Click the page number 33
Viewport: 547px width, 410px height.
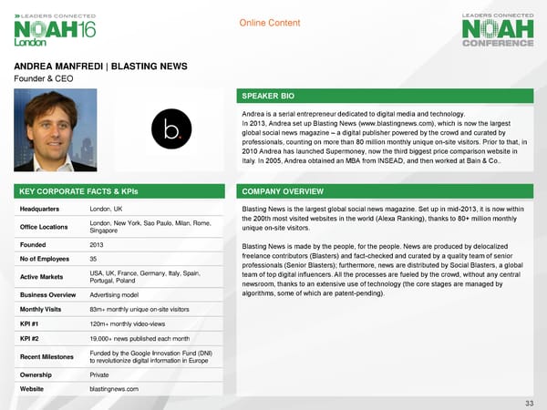(x=530, y=403)
